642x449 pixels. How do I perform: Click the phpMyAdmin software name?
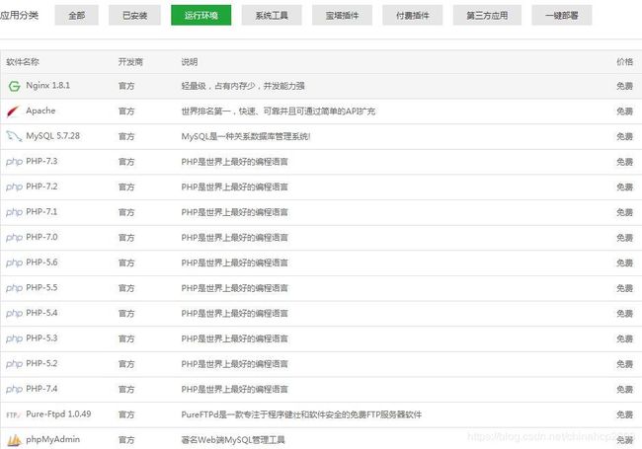pos(52,439)
